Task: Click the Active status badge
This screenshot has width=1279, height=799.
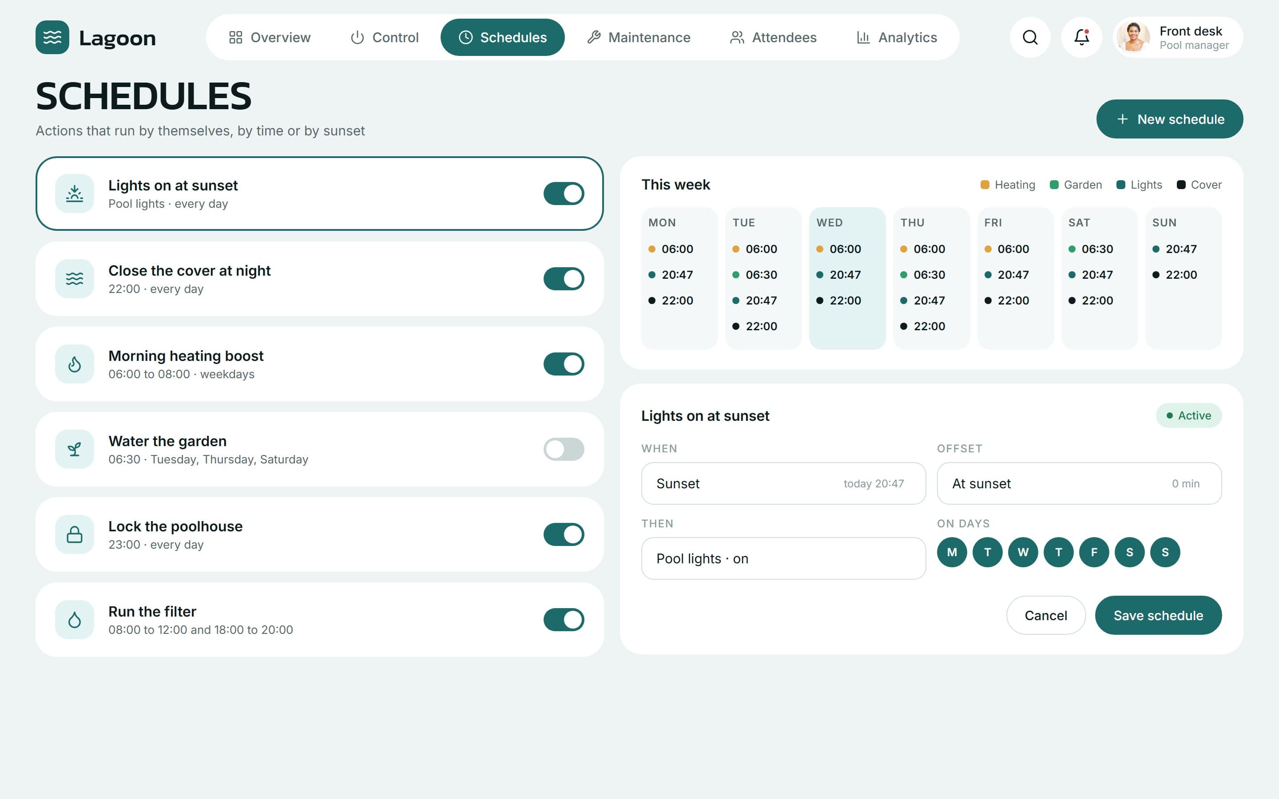Action: 1188,416
